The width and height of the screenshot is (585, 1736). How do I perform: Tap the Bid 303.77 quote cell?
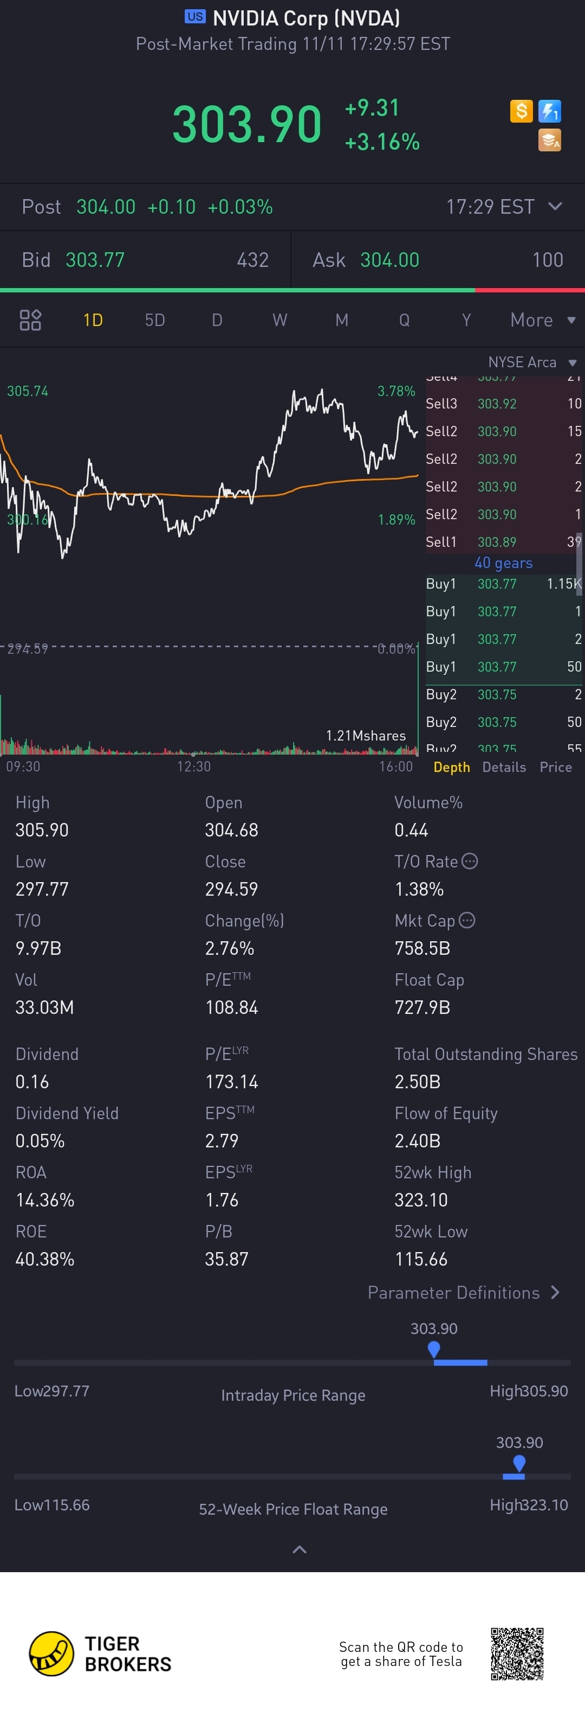click(x=145, y=260)
